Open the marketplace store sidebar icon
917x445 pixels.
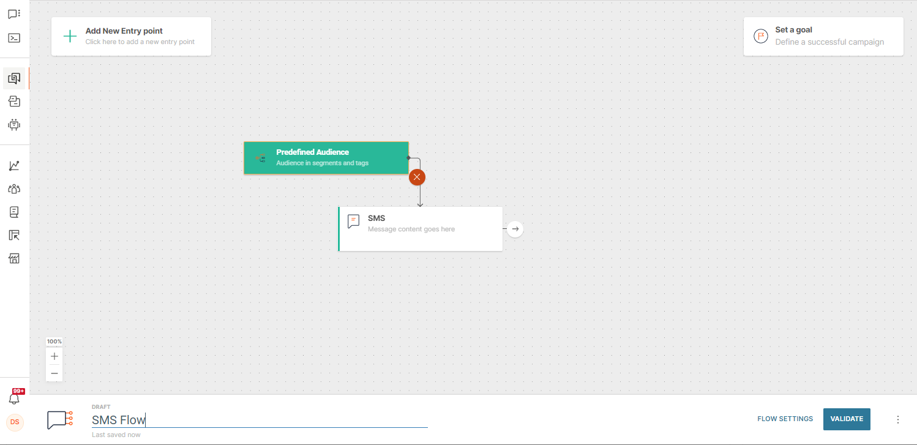[x=14, y=259]
